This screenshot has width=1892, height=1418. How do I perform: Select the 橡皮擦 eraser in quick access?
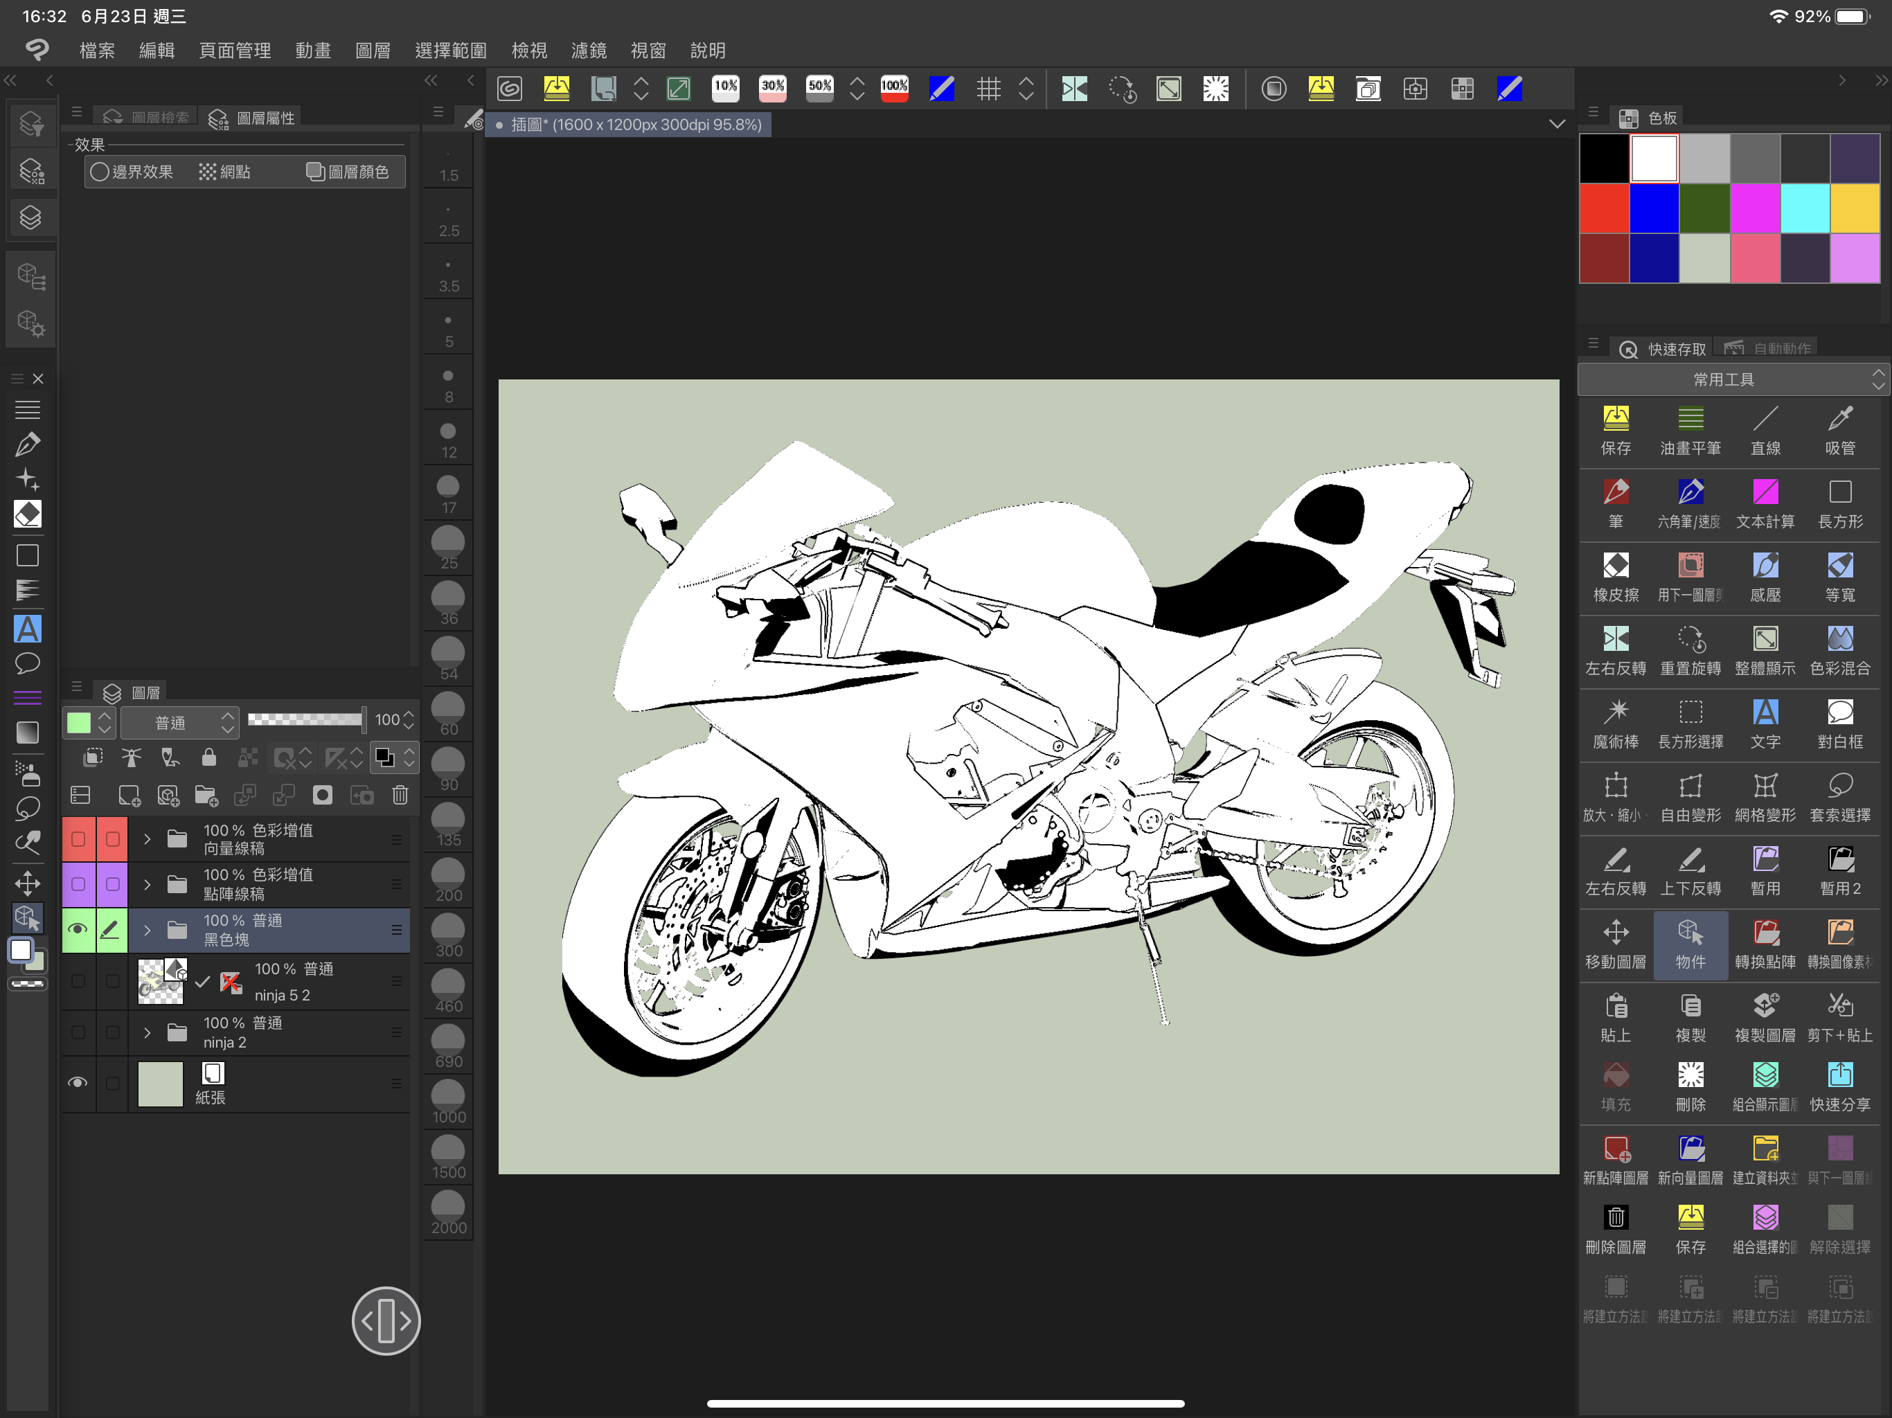point(1616,577)
